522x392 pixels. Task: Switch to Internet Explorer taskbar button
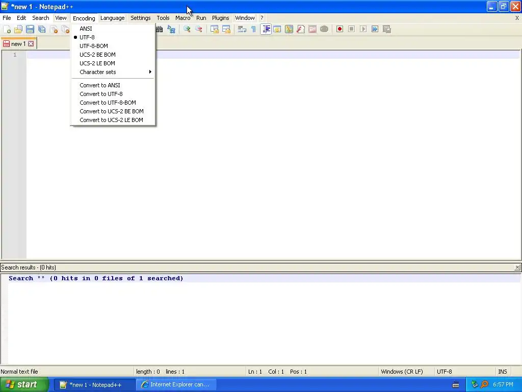coord(176,385)
